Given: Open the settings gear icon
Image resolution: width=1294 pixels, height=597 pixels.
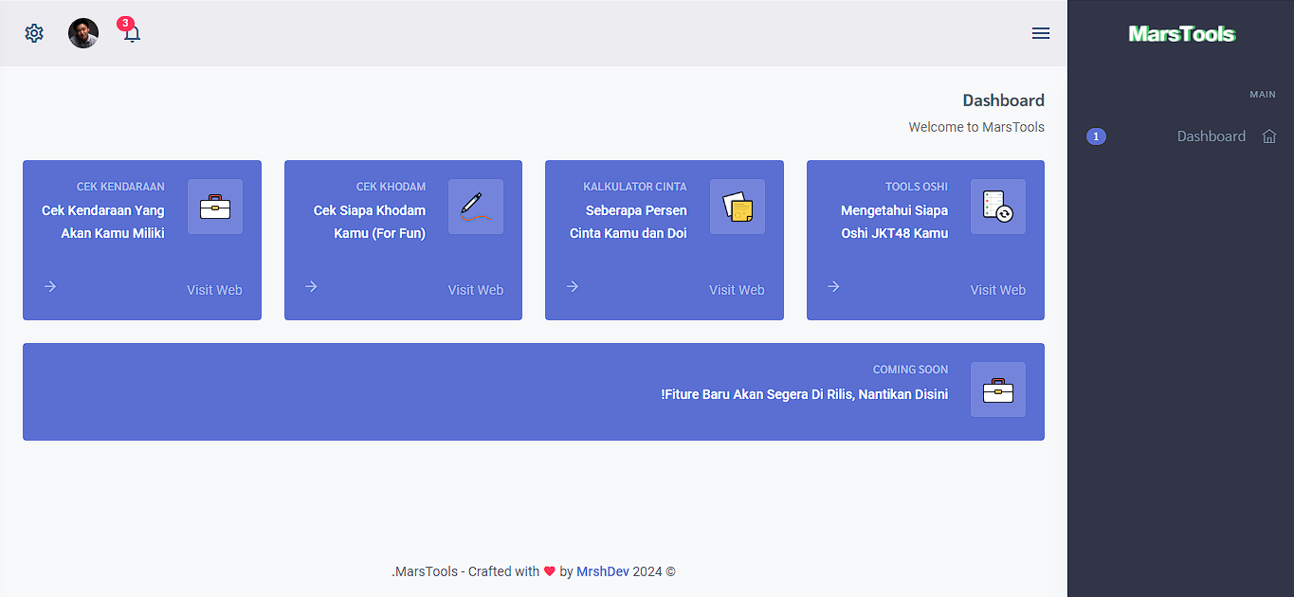Looking at the screenshot, I should coord(34,33).
